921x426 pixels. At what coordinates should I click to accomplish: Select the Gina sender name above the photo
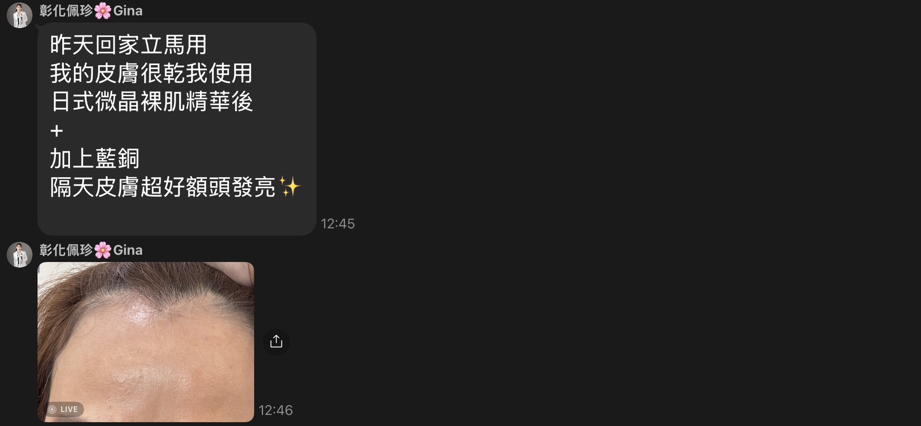click(128, 250)
